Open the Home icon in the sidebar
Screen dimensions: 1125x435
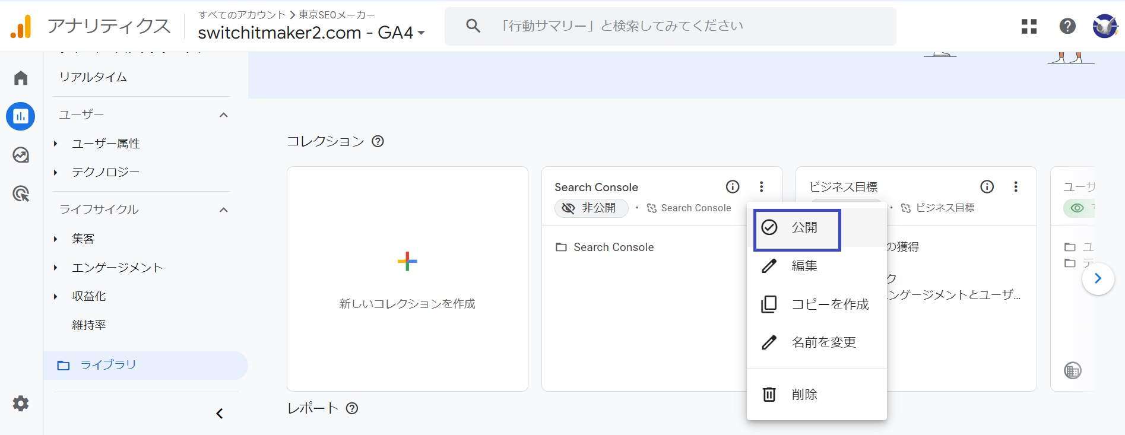click(21, 78)
